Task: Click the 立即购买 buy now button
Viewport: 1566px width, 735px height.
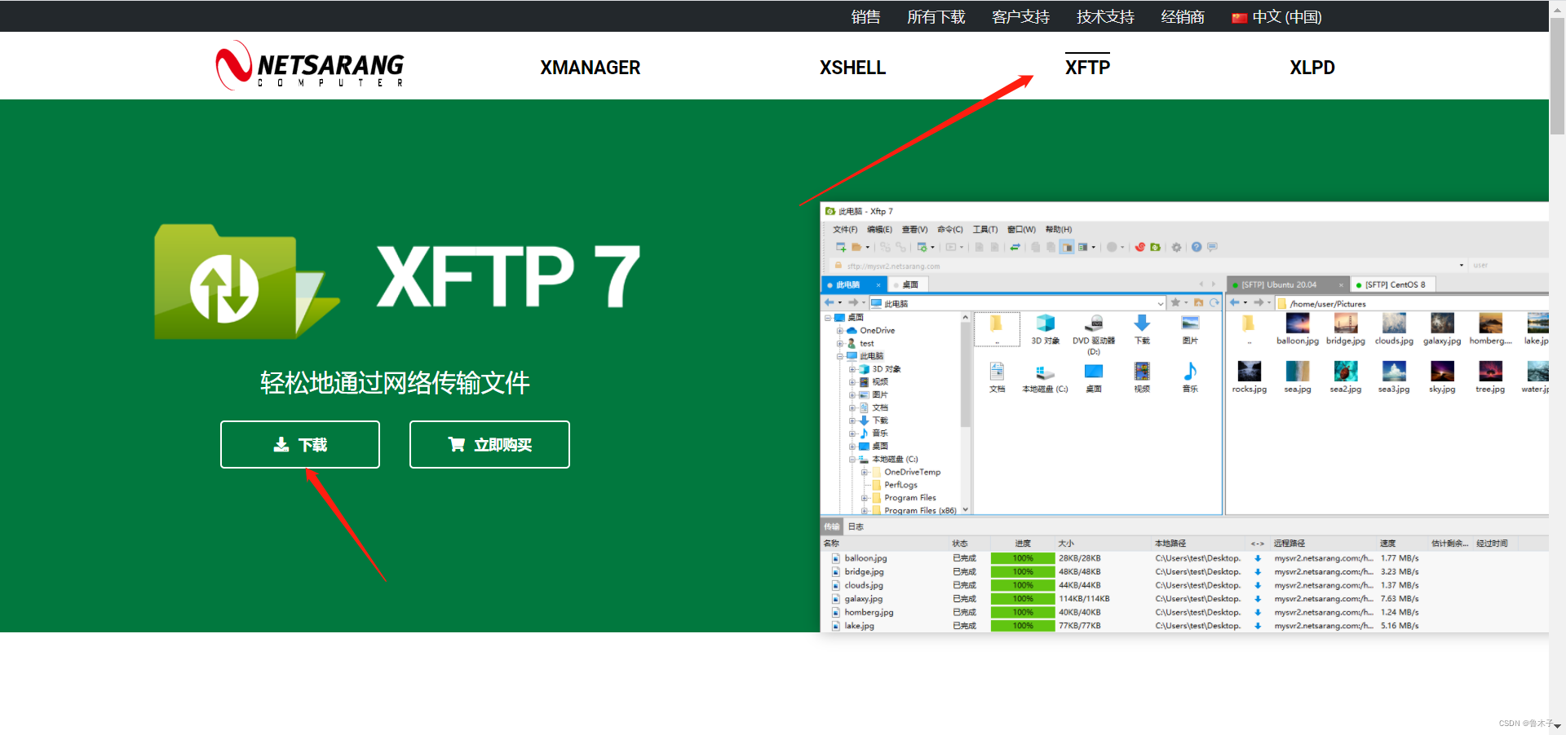Action: 489,444
